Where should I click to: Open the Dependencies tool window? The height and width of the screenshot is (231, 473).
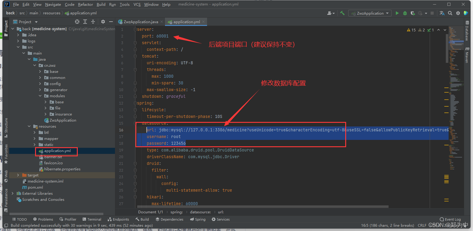tap(169, 219)
